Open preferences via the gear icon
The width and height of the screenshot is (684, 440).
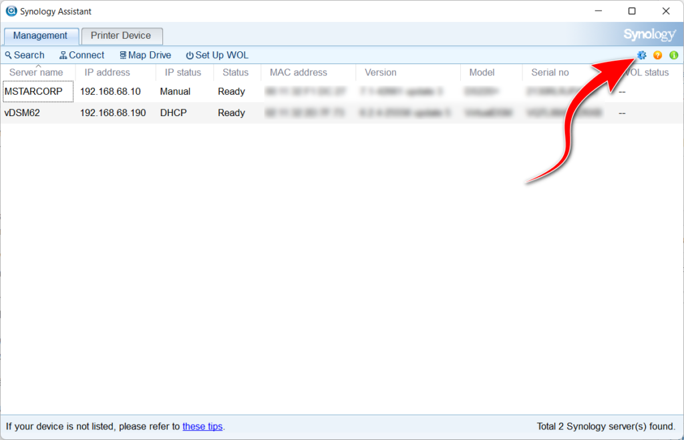pyautogui.click(x=641, y=55)
